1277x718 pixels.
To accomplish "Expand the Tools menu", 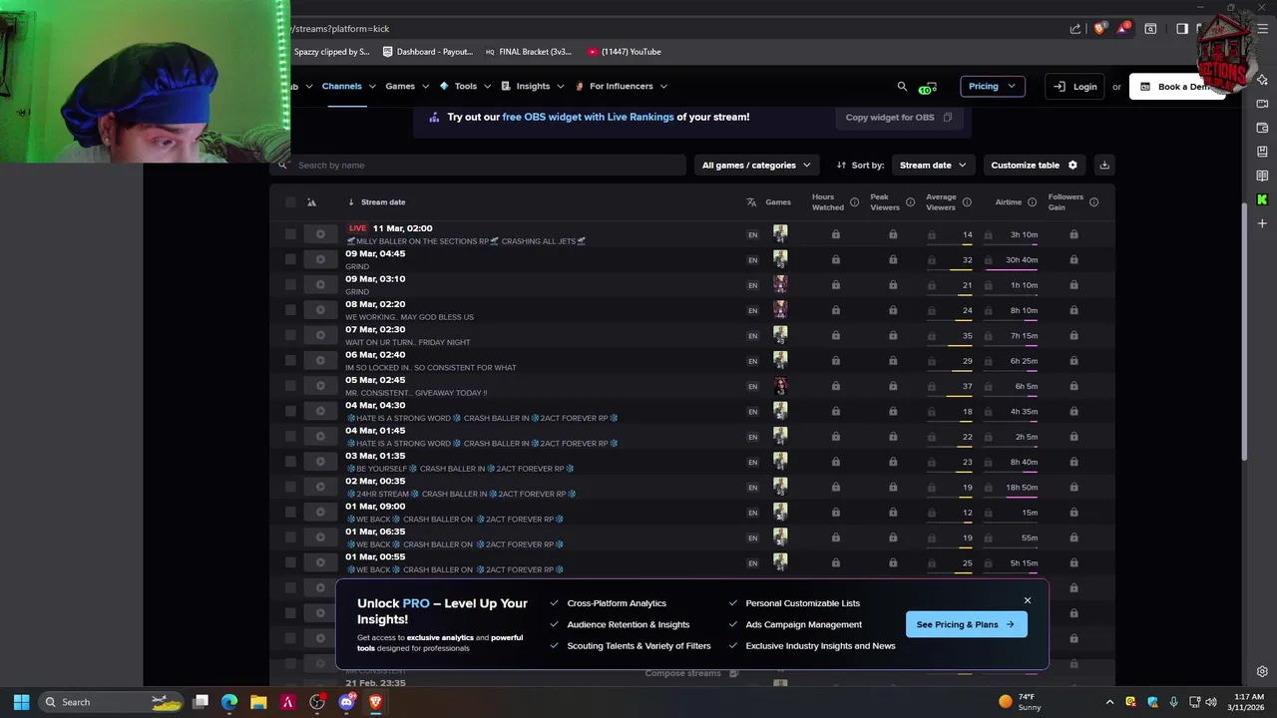I will click(465, 87).
